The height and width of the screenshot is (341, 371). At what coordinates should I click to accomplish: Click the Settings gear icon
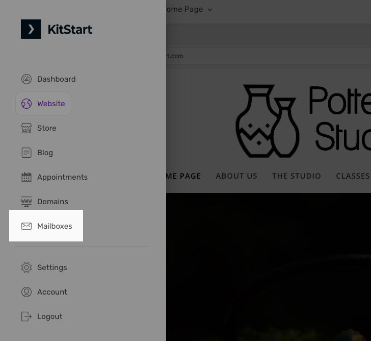(26, 267)
